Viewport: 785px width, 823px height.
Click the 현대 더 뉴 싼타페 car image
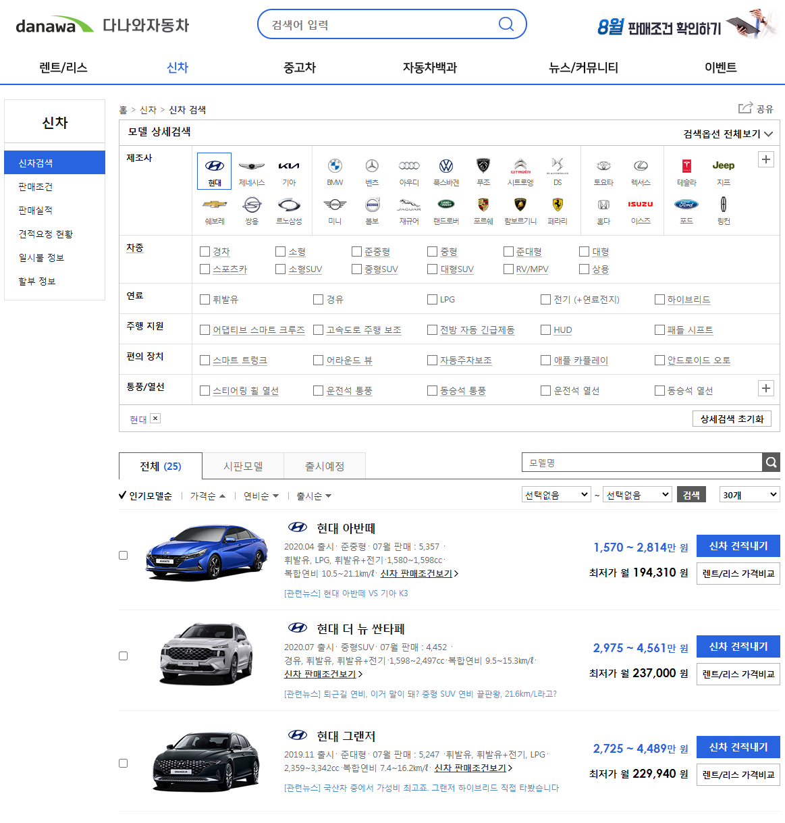[207, 656]
